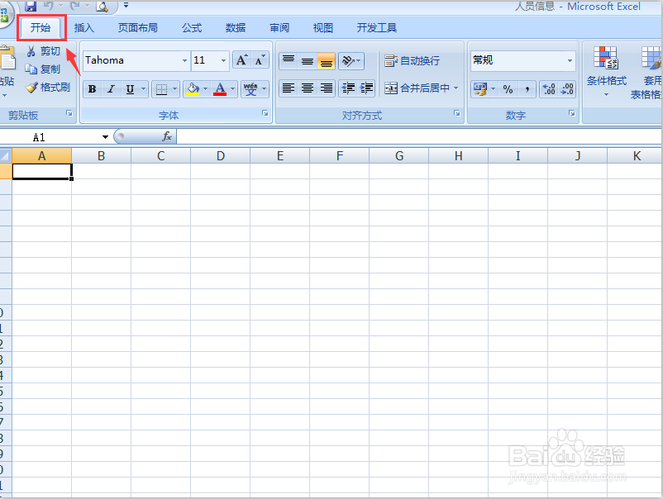Toggle Underline formatting
Screen dimensions: 663x499
pos(131,88)
